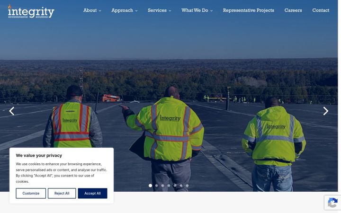Click the 'We value your privacy' heading
This screenshot has width=341, height=213.
tap(39, 155)
